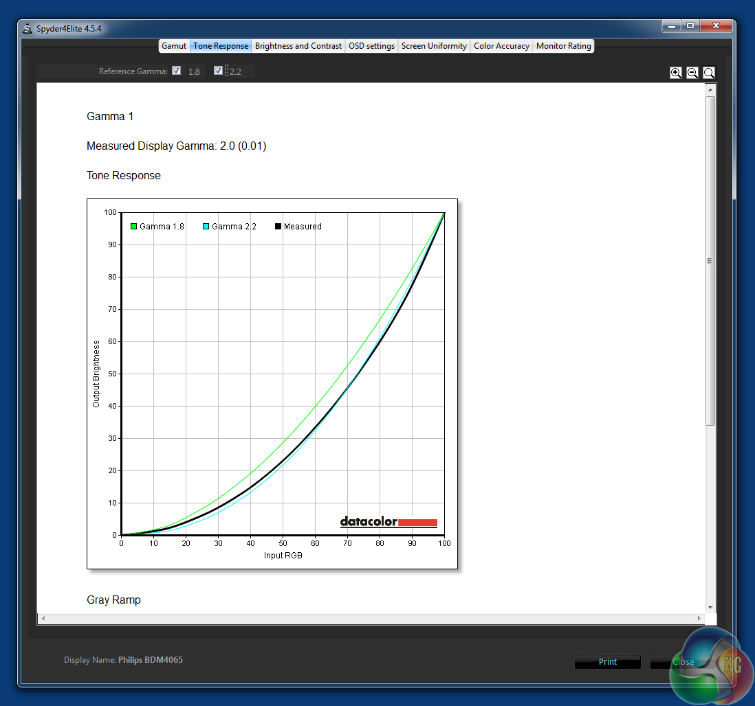Maximize the Spyder4Elite window
The height and width of the screenshot is (706, 755).
pyautogui.click(x=690, y=26)
